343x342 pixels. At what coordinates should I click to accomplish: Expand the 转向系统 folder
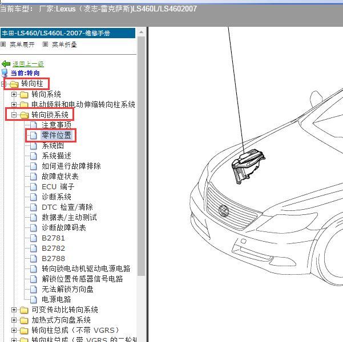pos(14,94)
